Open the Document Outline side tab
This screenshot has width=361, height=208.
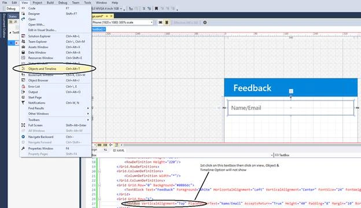point(3,26)
